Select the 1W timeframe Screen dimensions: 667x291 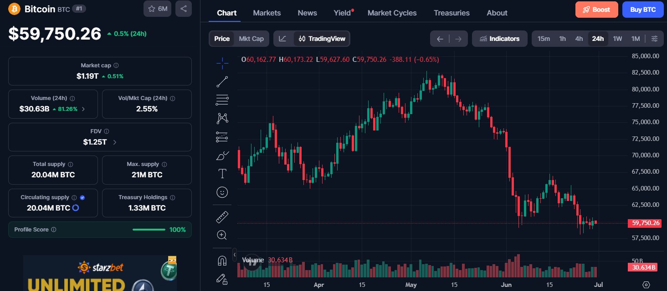(617, 39)
